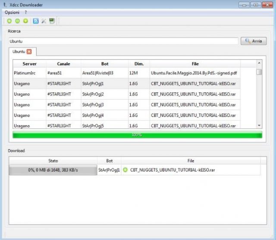The image size is (276, 240).
Task: Close the Ubuntu search tab with the red X
Action: pos(29,52)
